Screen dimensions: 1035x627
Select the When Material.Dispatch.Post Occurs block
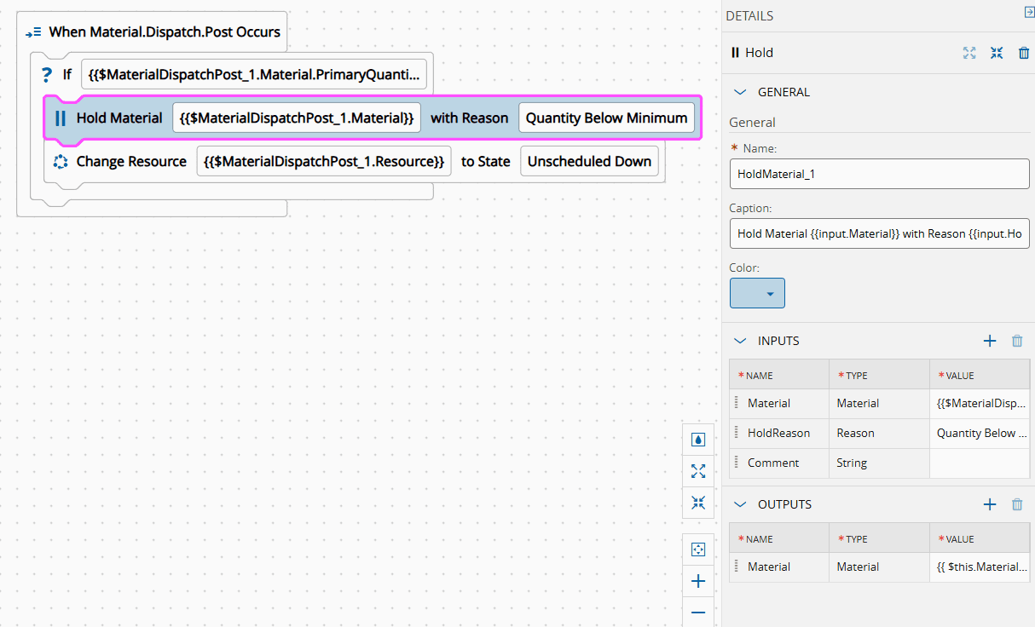click(164, 32)
